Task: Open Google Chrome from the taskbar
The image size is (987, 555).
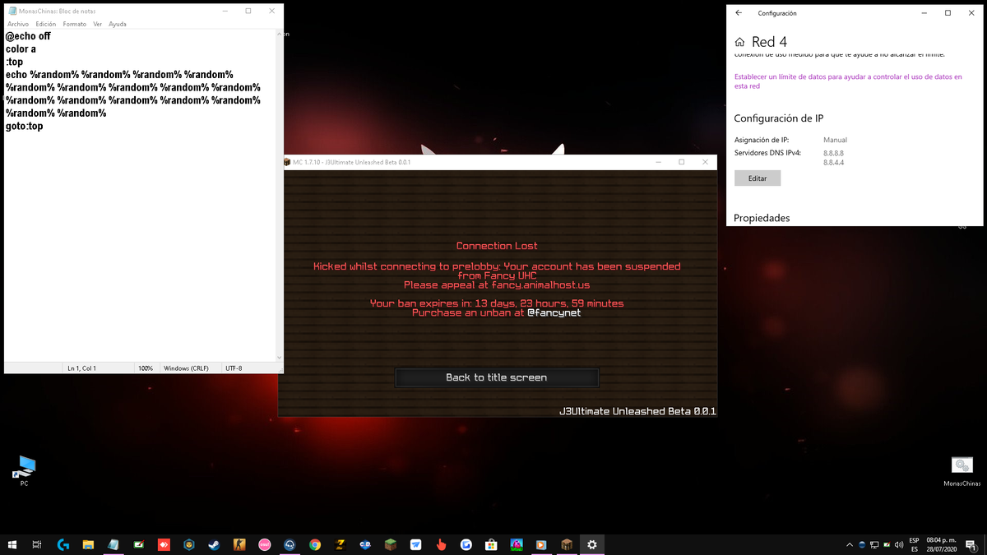Action: pos(314,544)
